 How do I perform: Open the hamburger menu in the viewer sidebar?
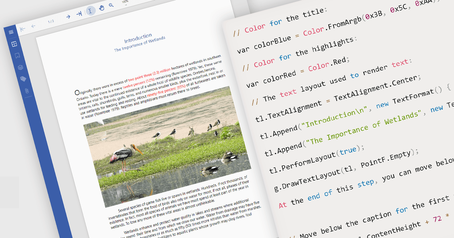pyautogui.click(x=11, y=32)
